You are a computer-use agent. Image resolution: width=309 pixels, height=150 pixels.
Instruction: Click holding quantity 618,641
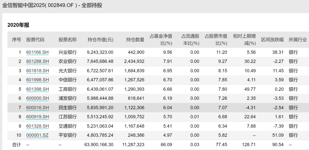[136, 98]
